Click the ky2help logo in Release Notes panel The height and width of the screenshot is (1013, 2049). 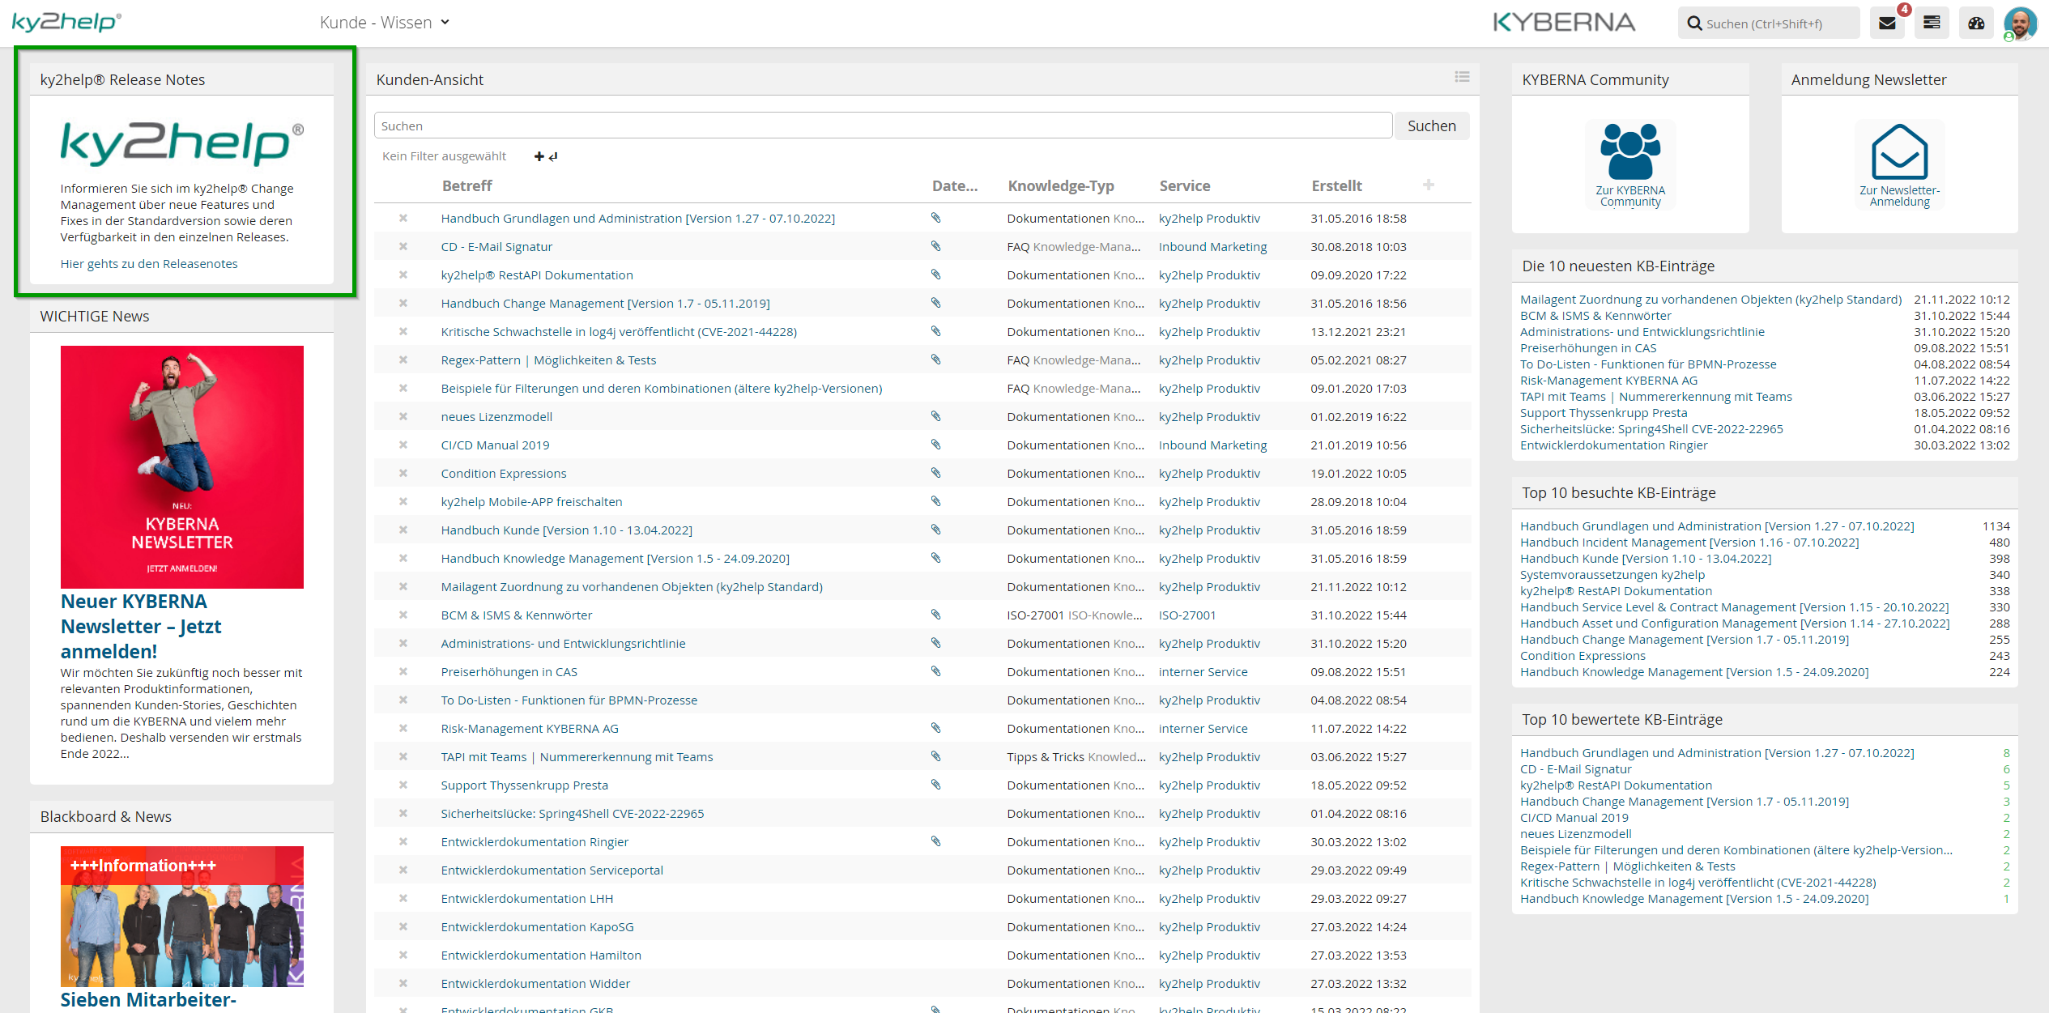click(x=181, y=143)
